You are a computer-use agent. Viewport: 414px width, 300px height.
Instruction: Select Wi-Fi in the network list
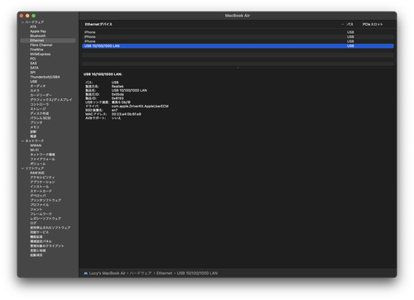[x=35, y=150]
